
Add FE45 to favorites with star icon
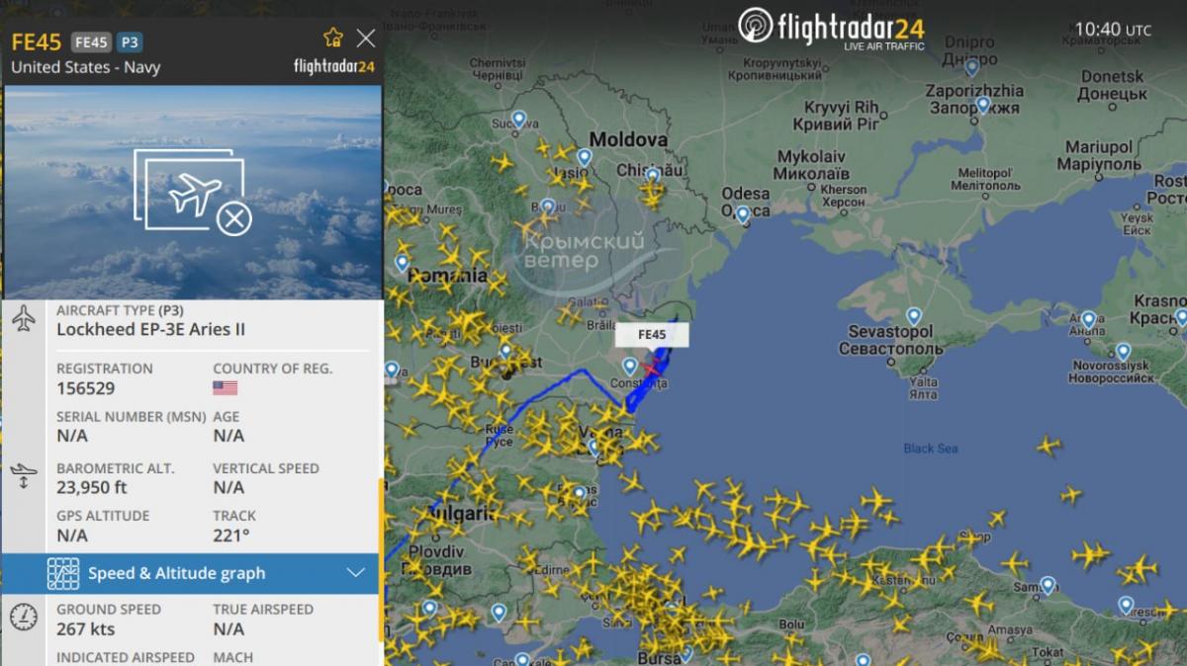(x=333, y=38)
